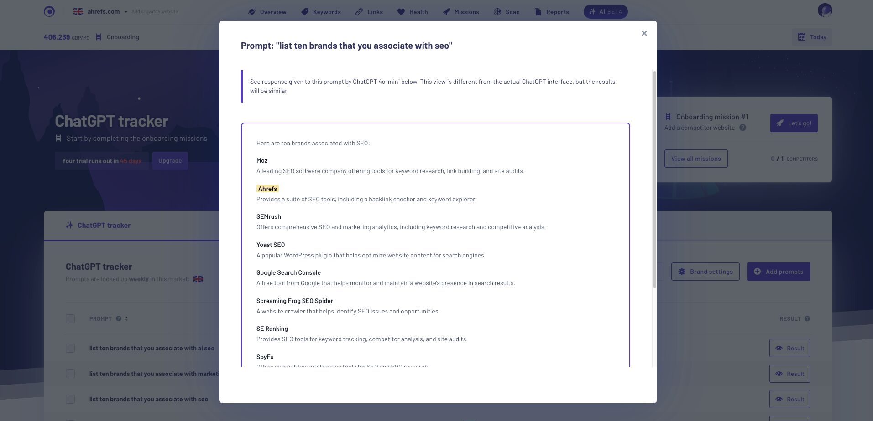Click the help icon beside PROMPT column
This screenshot has width=873, height=421.
click(x=119, y=318)
